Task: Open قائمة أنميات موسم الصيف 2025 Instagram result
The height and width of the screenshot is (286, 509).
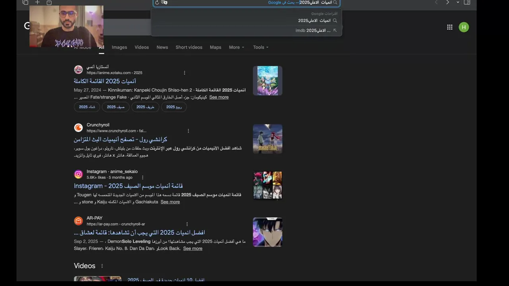Action: [x=128, y=186]
